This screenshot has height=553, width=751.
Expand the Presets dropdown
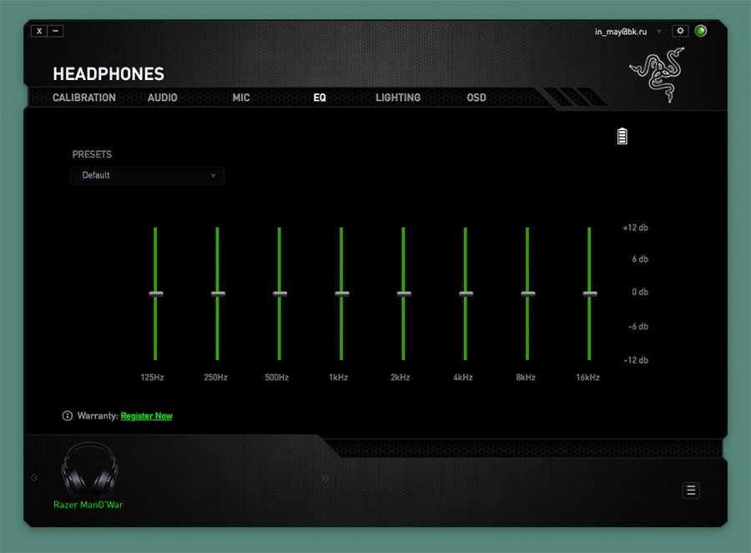click(147, 175)
